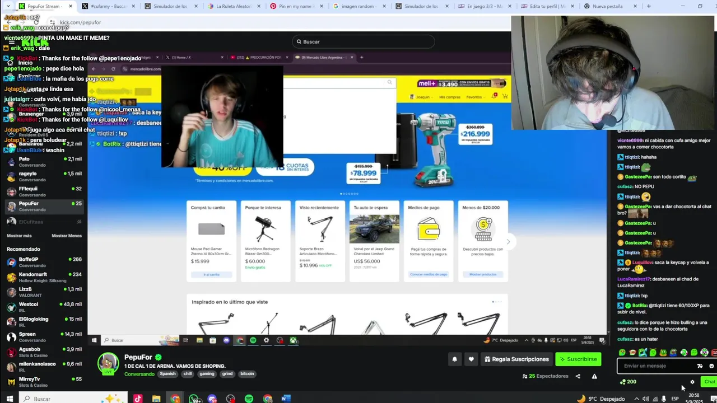Screen dimensions: 717x403
Task: Open MirreyTv recommended channel
Action: tap(44, 382)
